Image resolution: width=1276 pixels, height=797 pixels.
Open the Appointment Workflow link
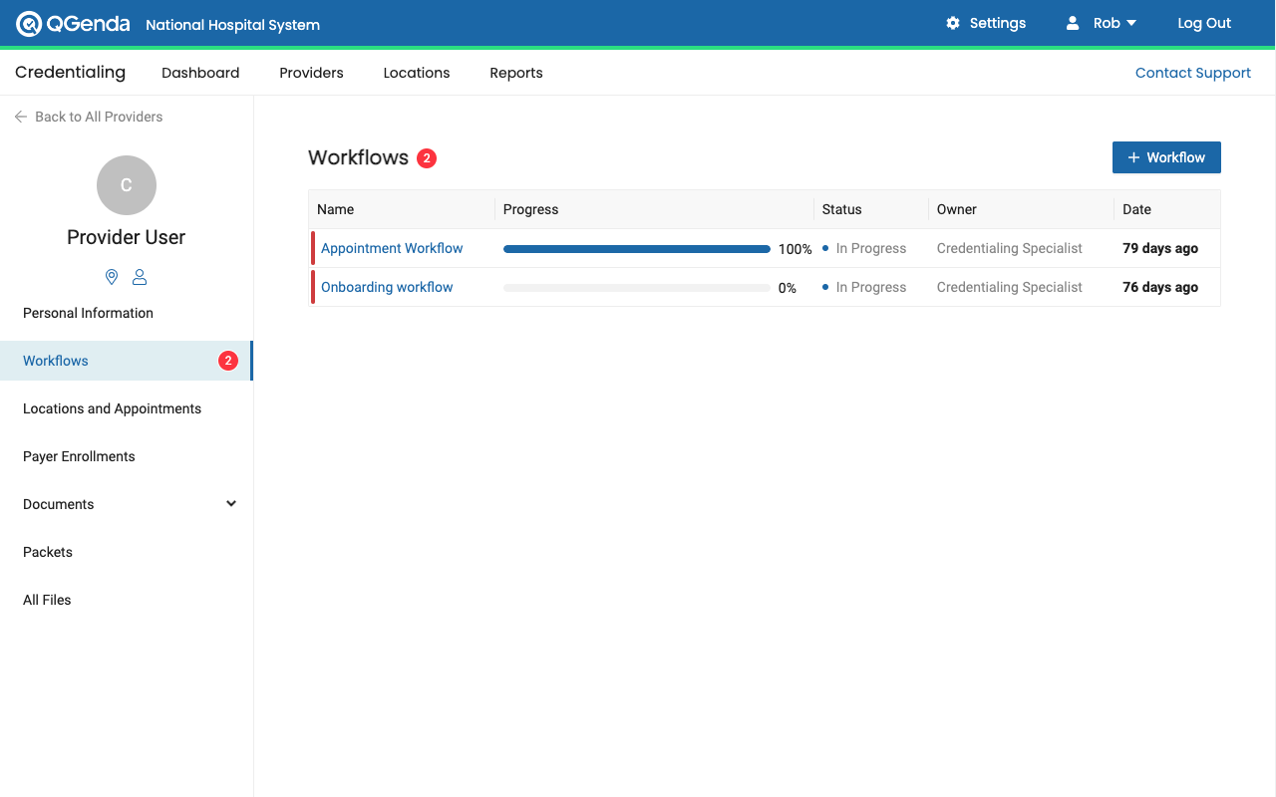coord(392,248)
